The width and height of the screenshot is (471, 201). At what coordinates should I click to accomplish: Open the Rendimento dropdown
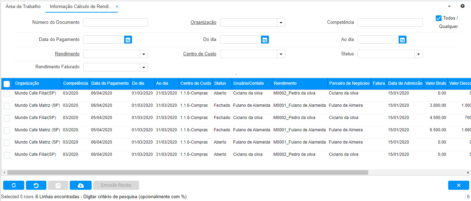pyautogui.click(x=144, y=54)
